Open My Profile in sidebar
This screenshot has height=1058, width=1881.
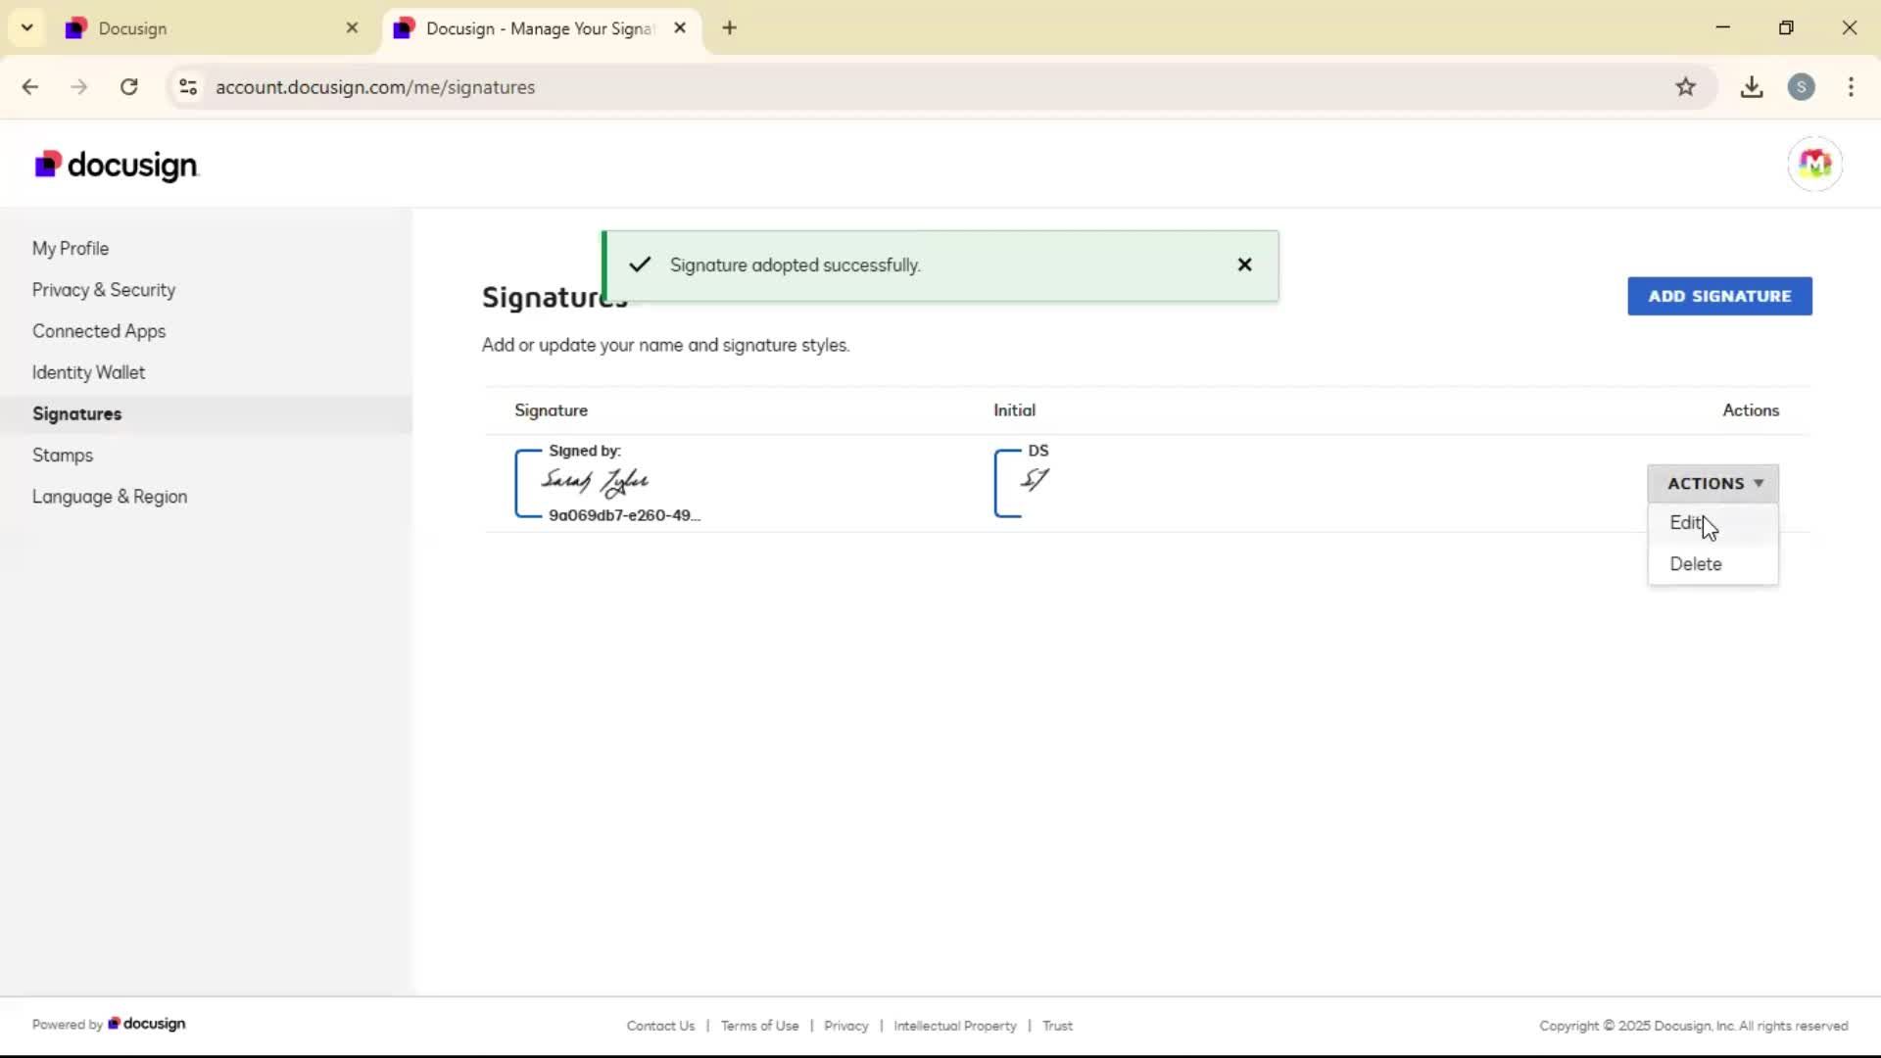(x=71, y=249)
